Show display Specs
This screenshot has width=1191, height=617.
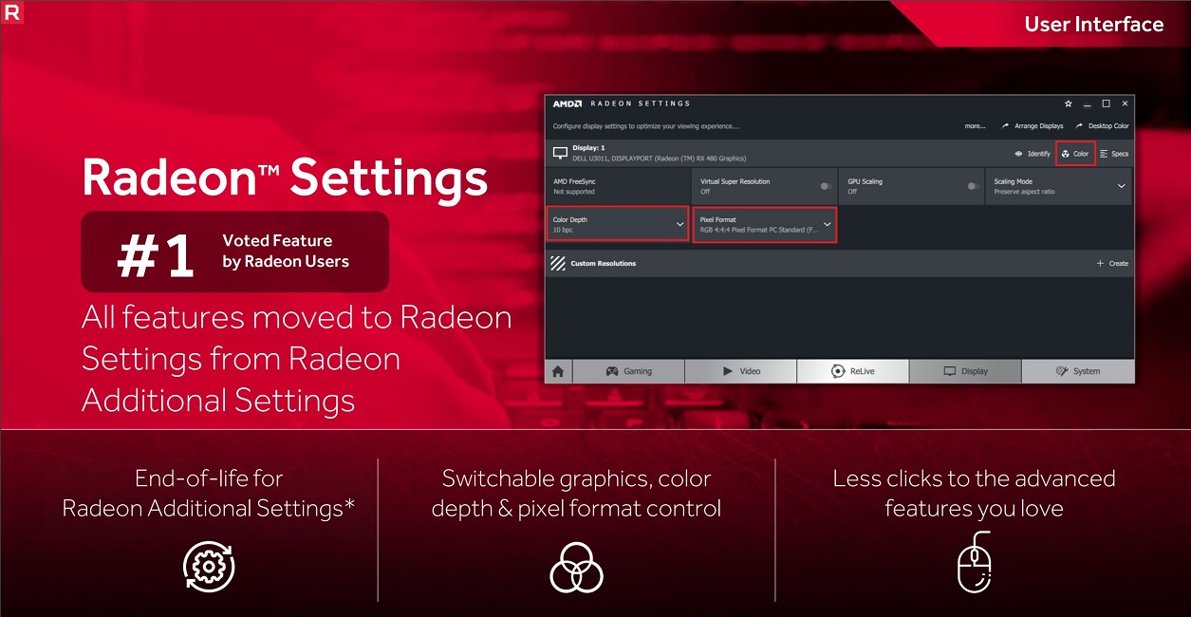click(1114, 154)
